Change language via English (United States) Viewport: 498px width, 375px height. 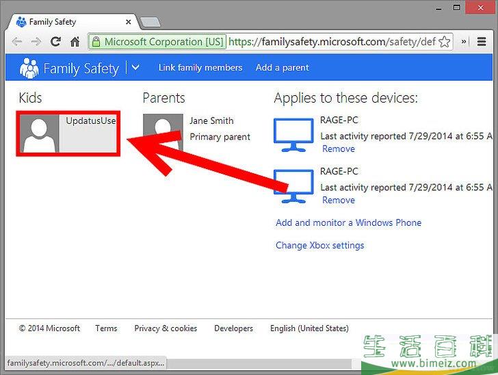tap(309, 328)
